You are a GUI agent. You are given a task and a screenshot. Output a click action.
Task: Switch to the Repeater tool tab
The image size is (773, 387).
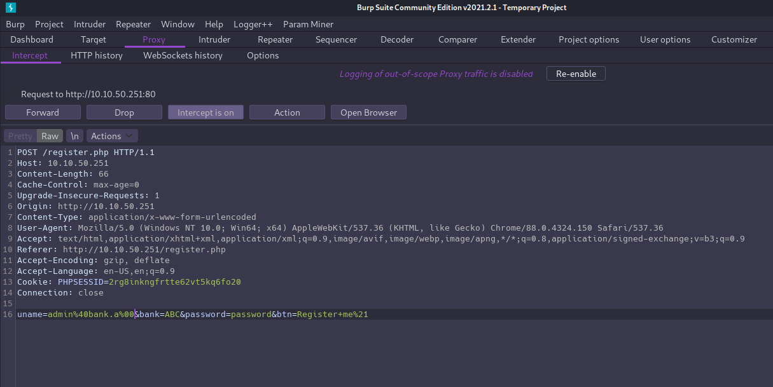[275, 39]
